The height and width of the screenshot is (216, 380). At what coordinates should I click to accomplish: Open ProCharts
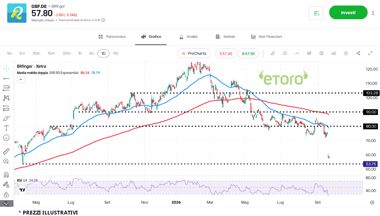(194, 53)
